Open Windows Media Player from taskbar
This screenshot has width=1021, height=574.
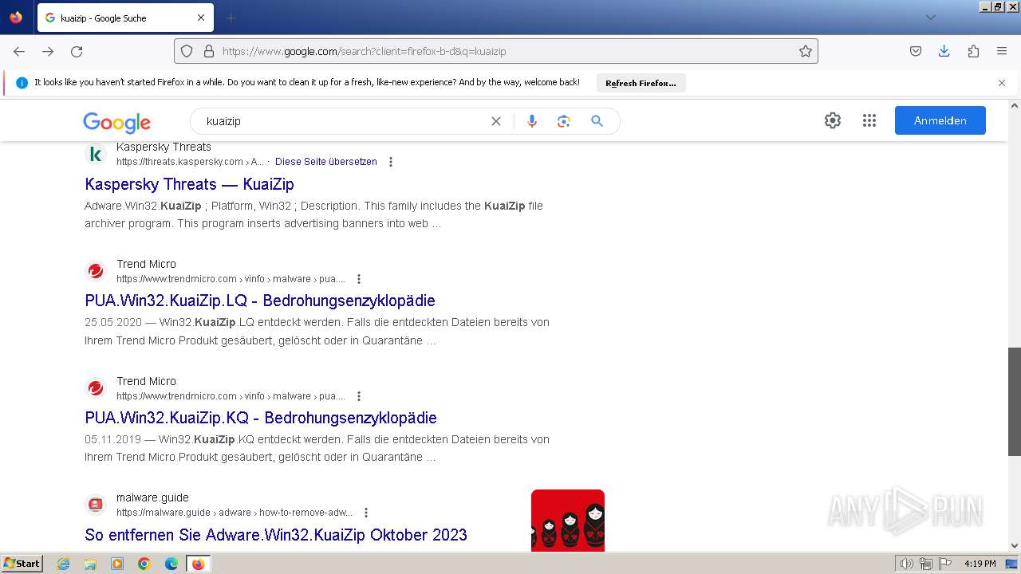point(117,564)
